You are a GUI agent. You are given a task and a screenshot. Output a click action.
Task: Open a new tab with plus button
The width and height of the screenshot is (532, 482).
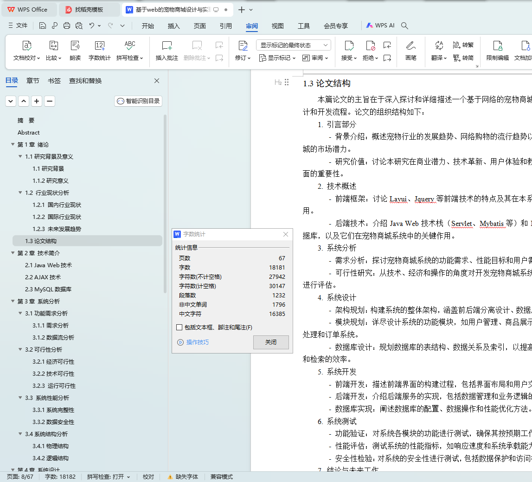tap(242, 9)
